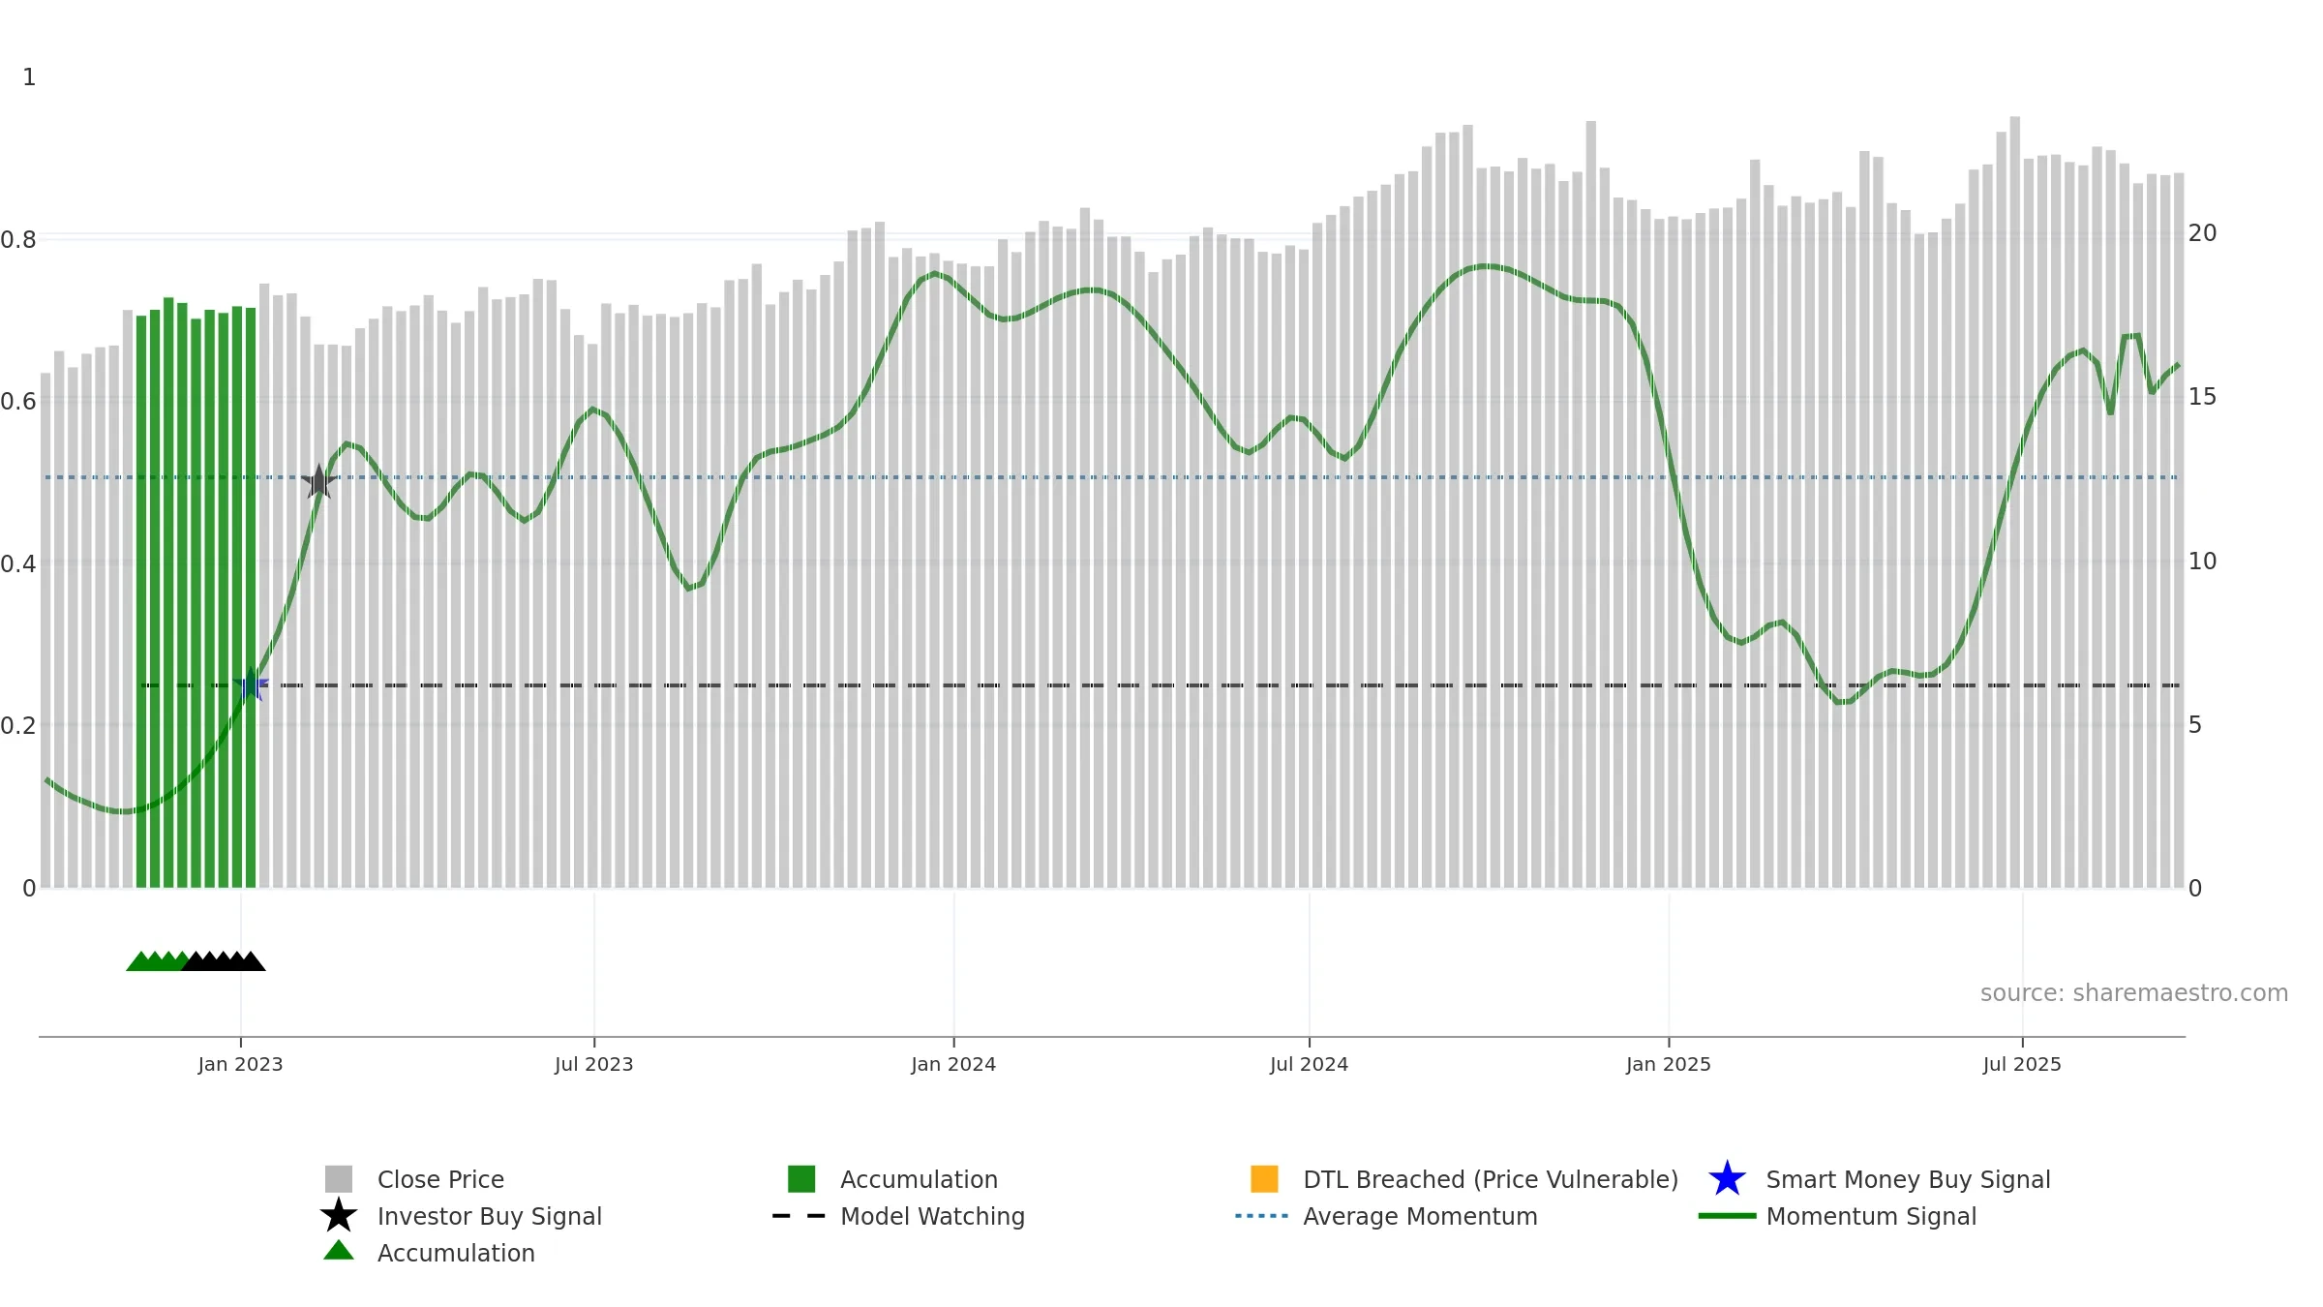Click the green Accumulation square legend swatch
The height and width of the screenshot is (1307, 2323).
pos(801,1179)
